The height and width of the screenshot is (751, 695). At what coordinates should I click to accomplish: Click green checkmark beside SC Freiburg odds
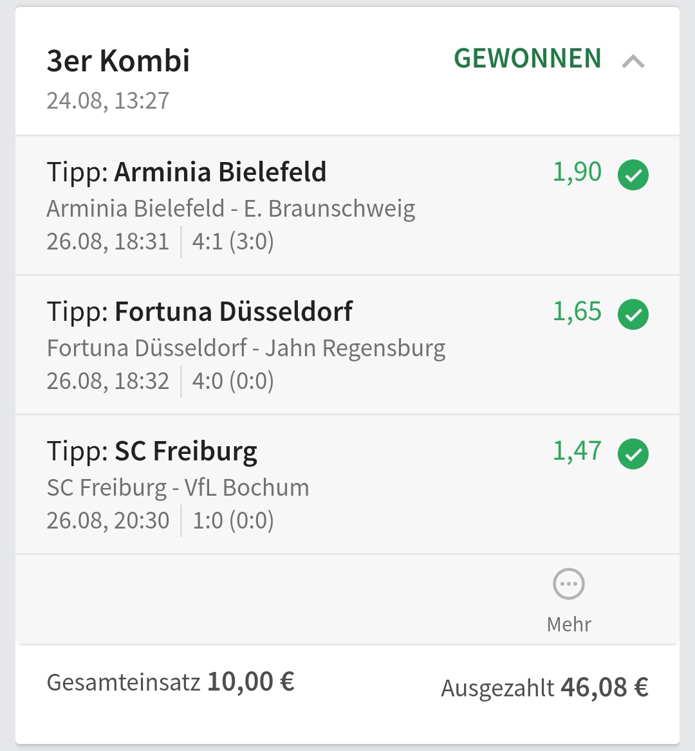click(633, 454)
